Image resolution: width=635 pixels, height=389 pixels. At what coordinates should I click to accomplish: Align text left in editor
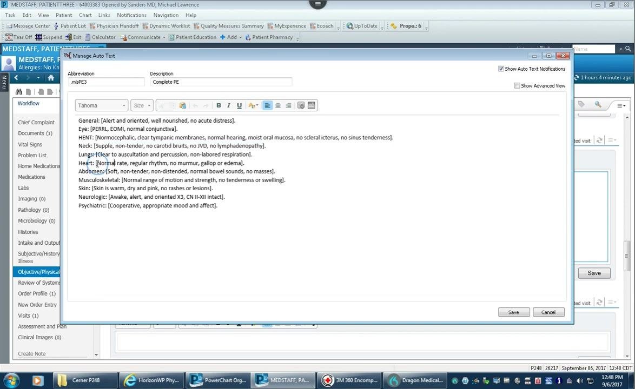tap(267, 105)
